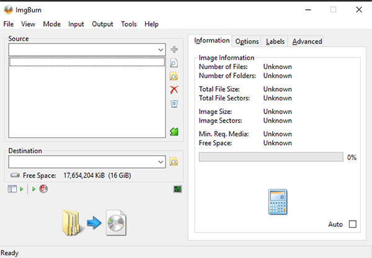The image size is (372, 258).
Task: Click the green play arrow beside the queue icon
Action: [x=22, y=189]
